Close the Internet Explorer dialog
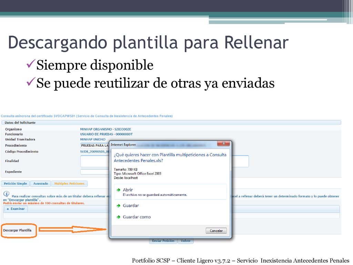 click(x=223, y=143)
